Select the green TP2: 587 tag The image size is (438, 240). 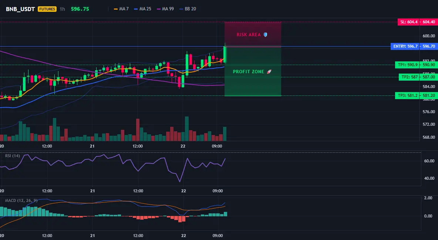click(409, 77)
